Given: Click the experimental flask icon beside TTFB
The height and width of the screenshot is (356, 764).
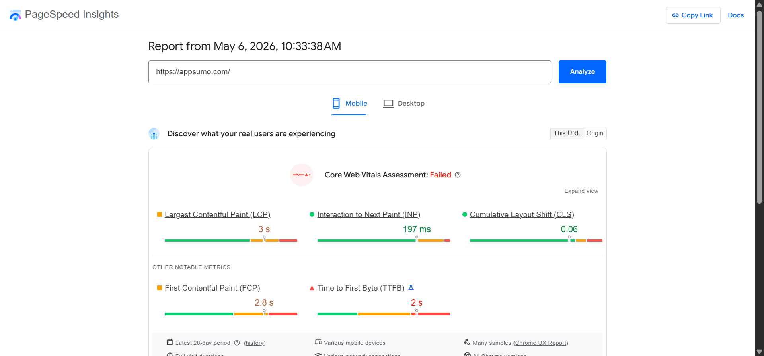Looking at the screenshot, I should [411, 287].
